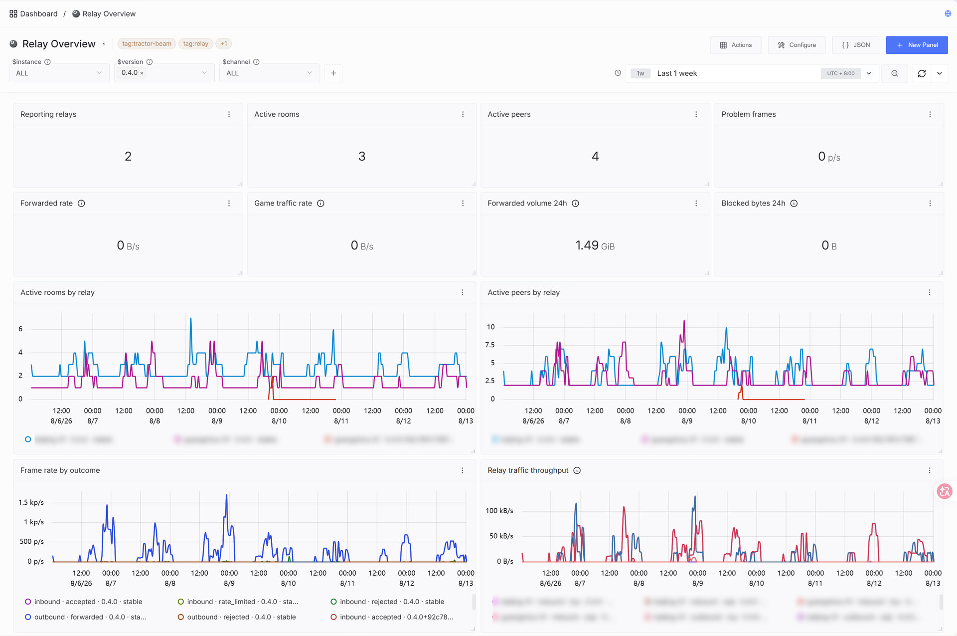Click the New Panel button
957x636 pixels.
[x=917, y=45]
